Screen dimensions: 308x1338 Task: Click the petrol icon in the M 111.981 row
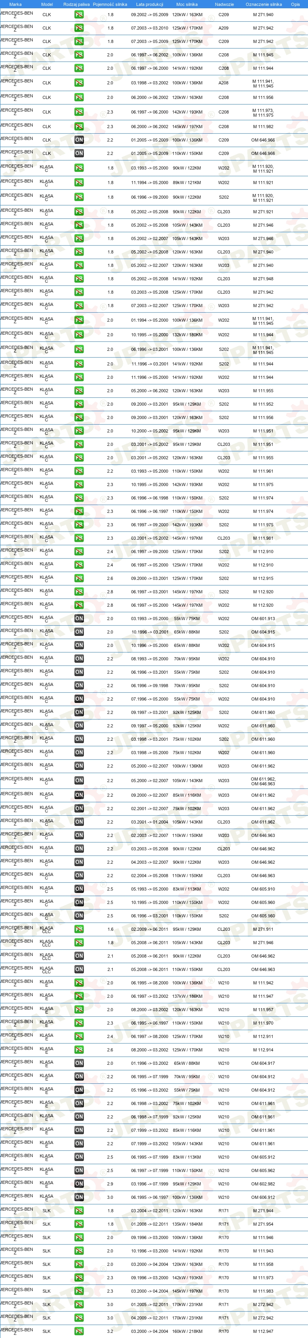79,538
